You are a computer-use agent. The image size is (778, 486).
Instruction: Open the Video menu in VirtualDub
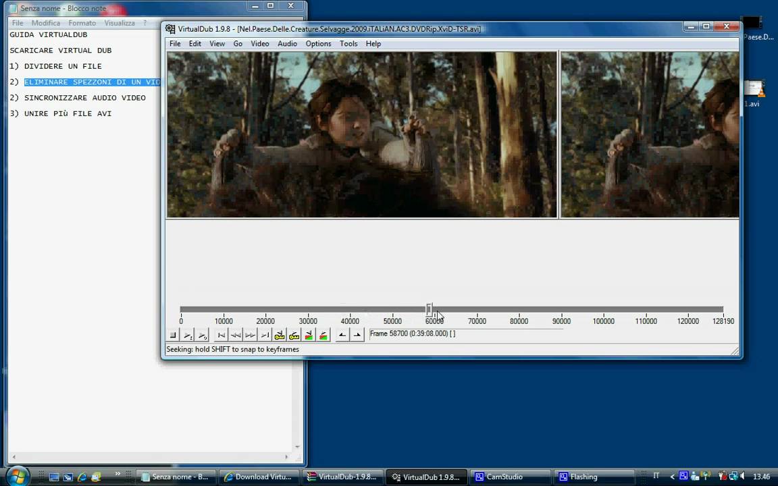(x=259, y=44)
